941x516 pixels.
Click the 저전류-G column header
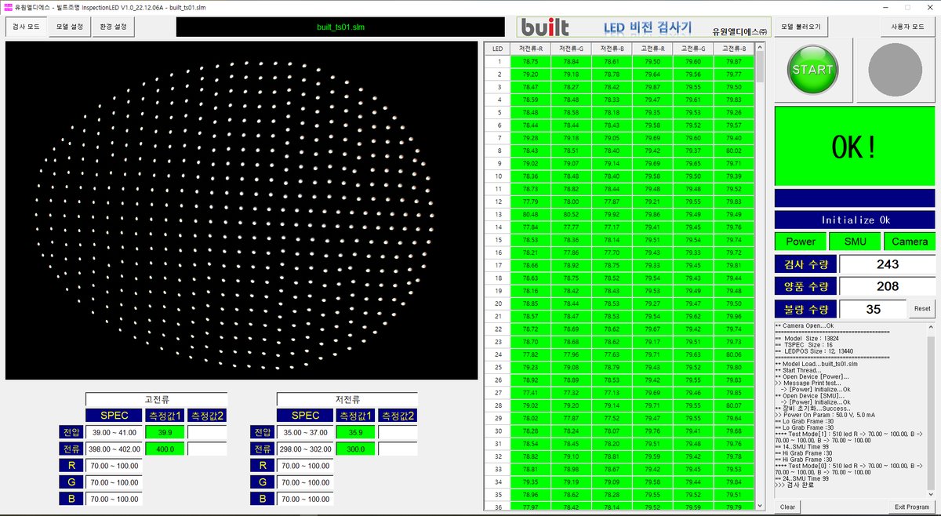[x=571, y=49]
